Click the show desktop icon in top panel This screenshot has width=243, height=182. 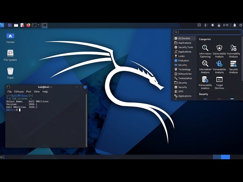9,25
